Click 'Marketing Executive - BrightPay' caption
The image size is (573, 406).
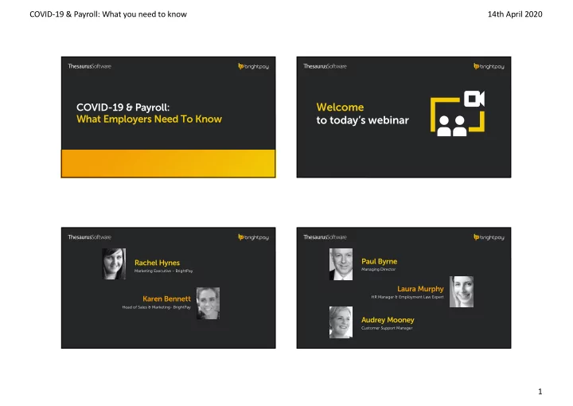coord(163,271)
